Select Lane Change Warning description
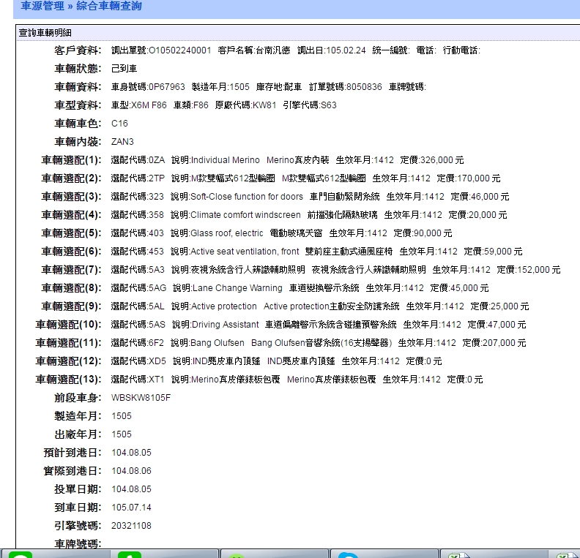This screenshot has height=558, width=580. (x=237, y=288)
